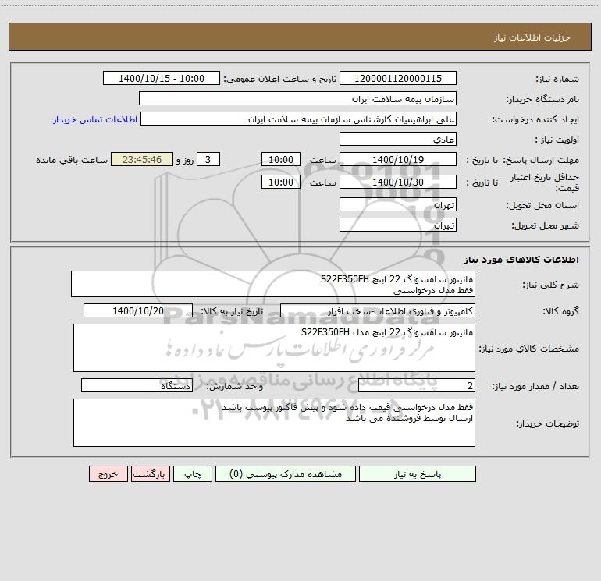This screenshot has height=581, width=601.
Task: Click the نام دستگاه خریدار label
Action: [542, 100]
